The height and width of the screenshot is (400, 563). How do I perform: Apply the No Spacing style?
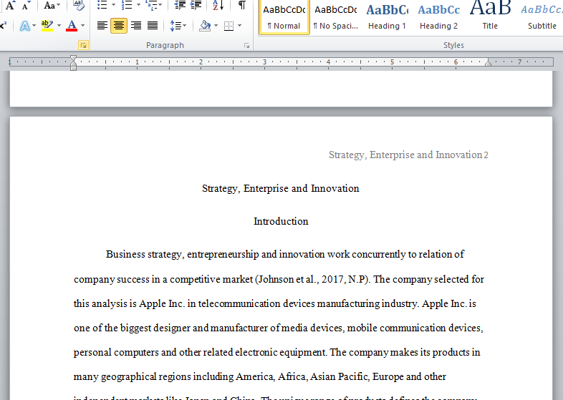336,17
